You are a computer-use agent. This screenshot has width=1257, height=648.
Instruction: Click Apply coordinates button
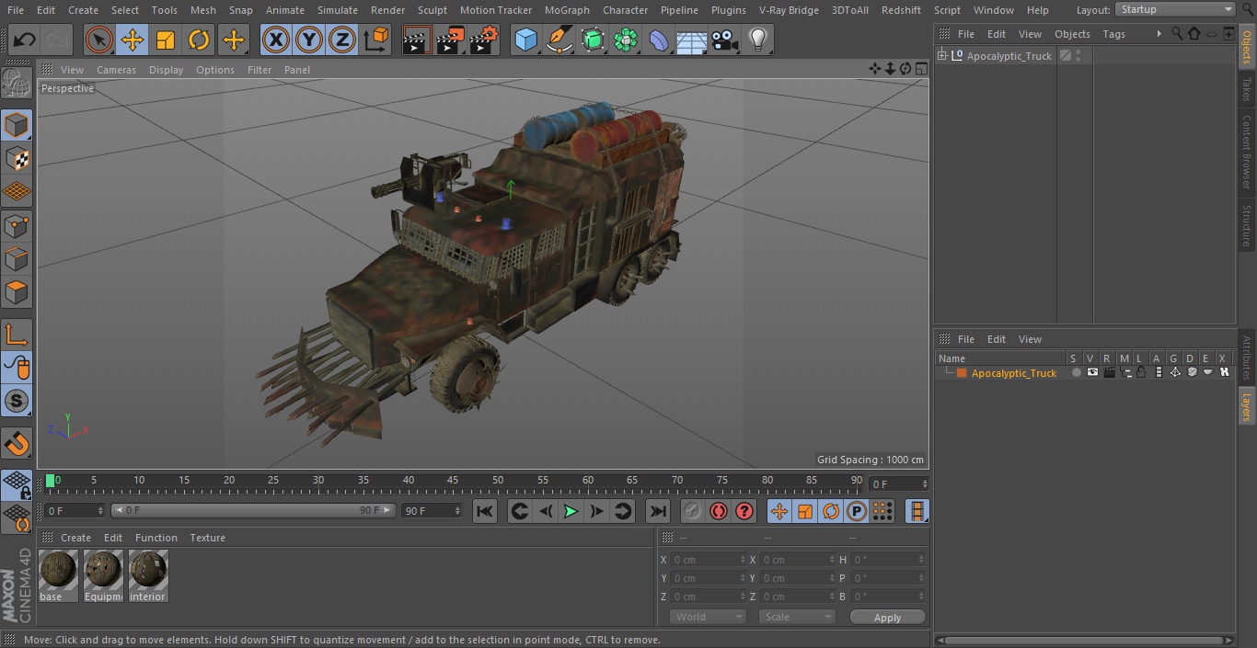[x=887, y=618]
